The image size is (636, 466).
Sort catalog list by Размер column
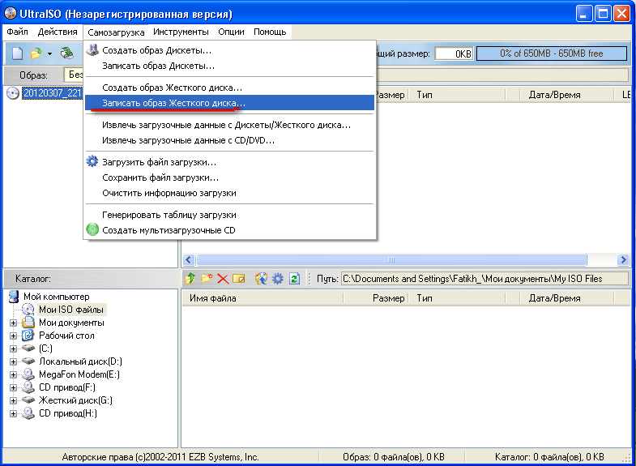pyautogui.click(x=376, y=298)
